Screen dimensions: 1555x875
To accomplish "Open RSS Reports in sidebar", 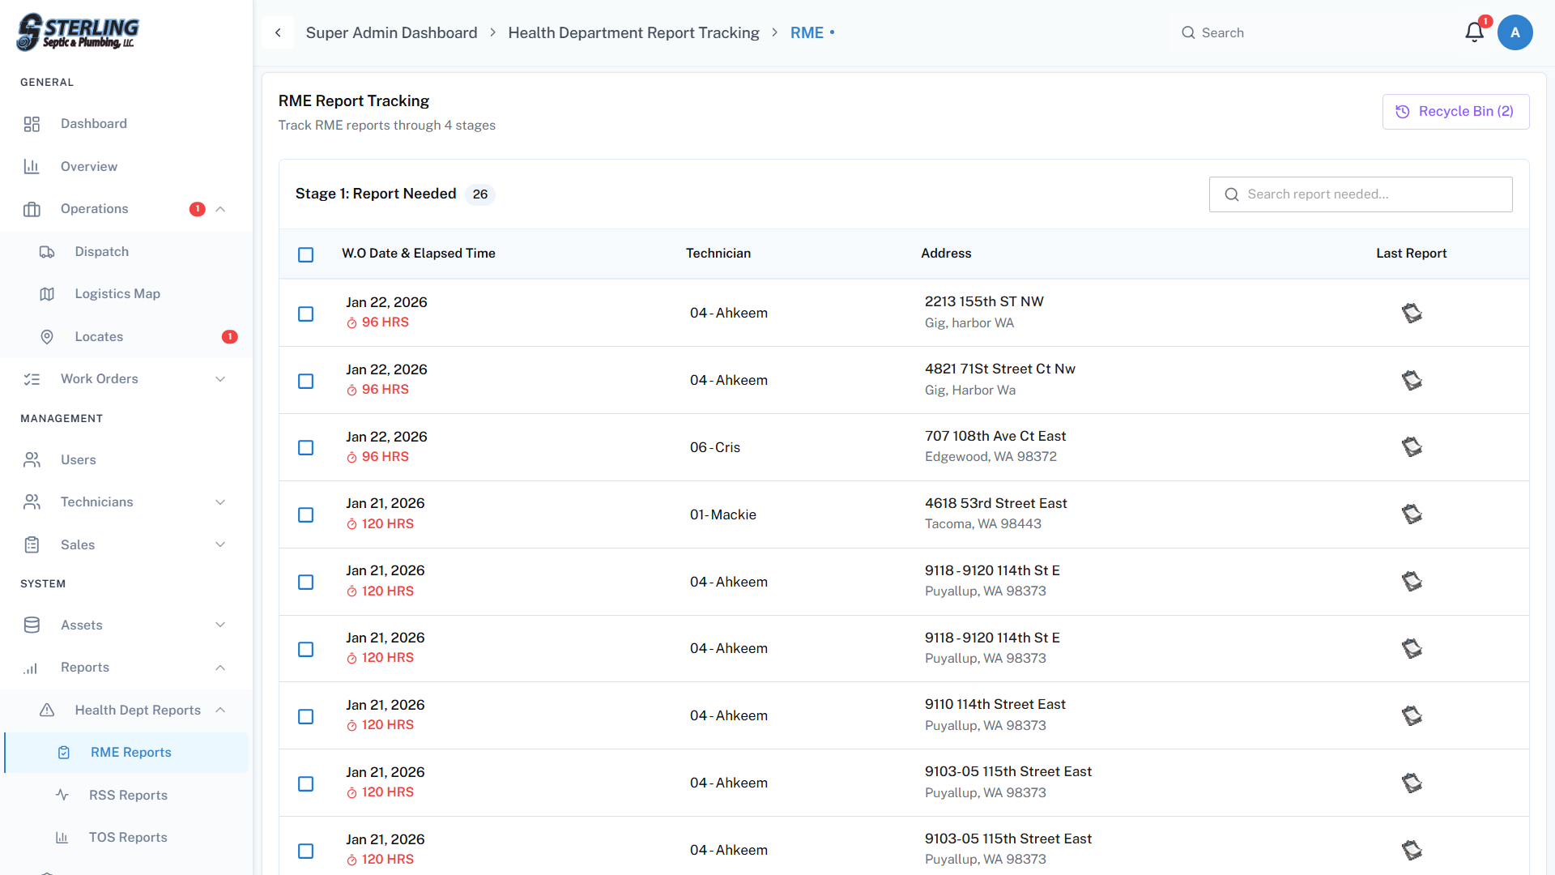I will point(128,795).
